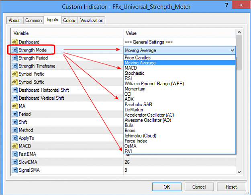Close the Custom Indicator dialog
Image resolution: width=251 pixels, height=195 pixels.
241,5
